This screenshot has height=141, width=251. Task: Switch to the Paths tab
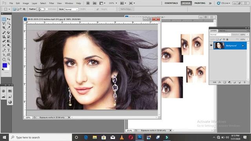(222, 31)
